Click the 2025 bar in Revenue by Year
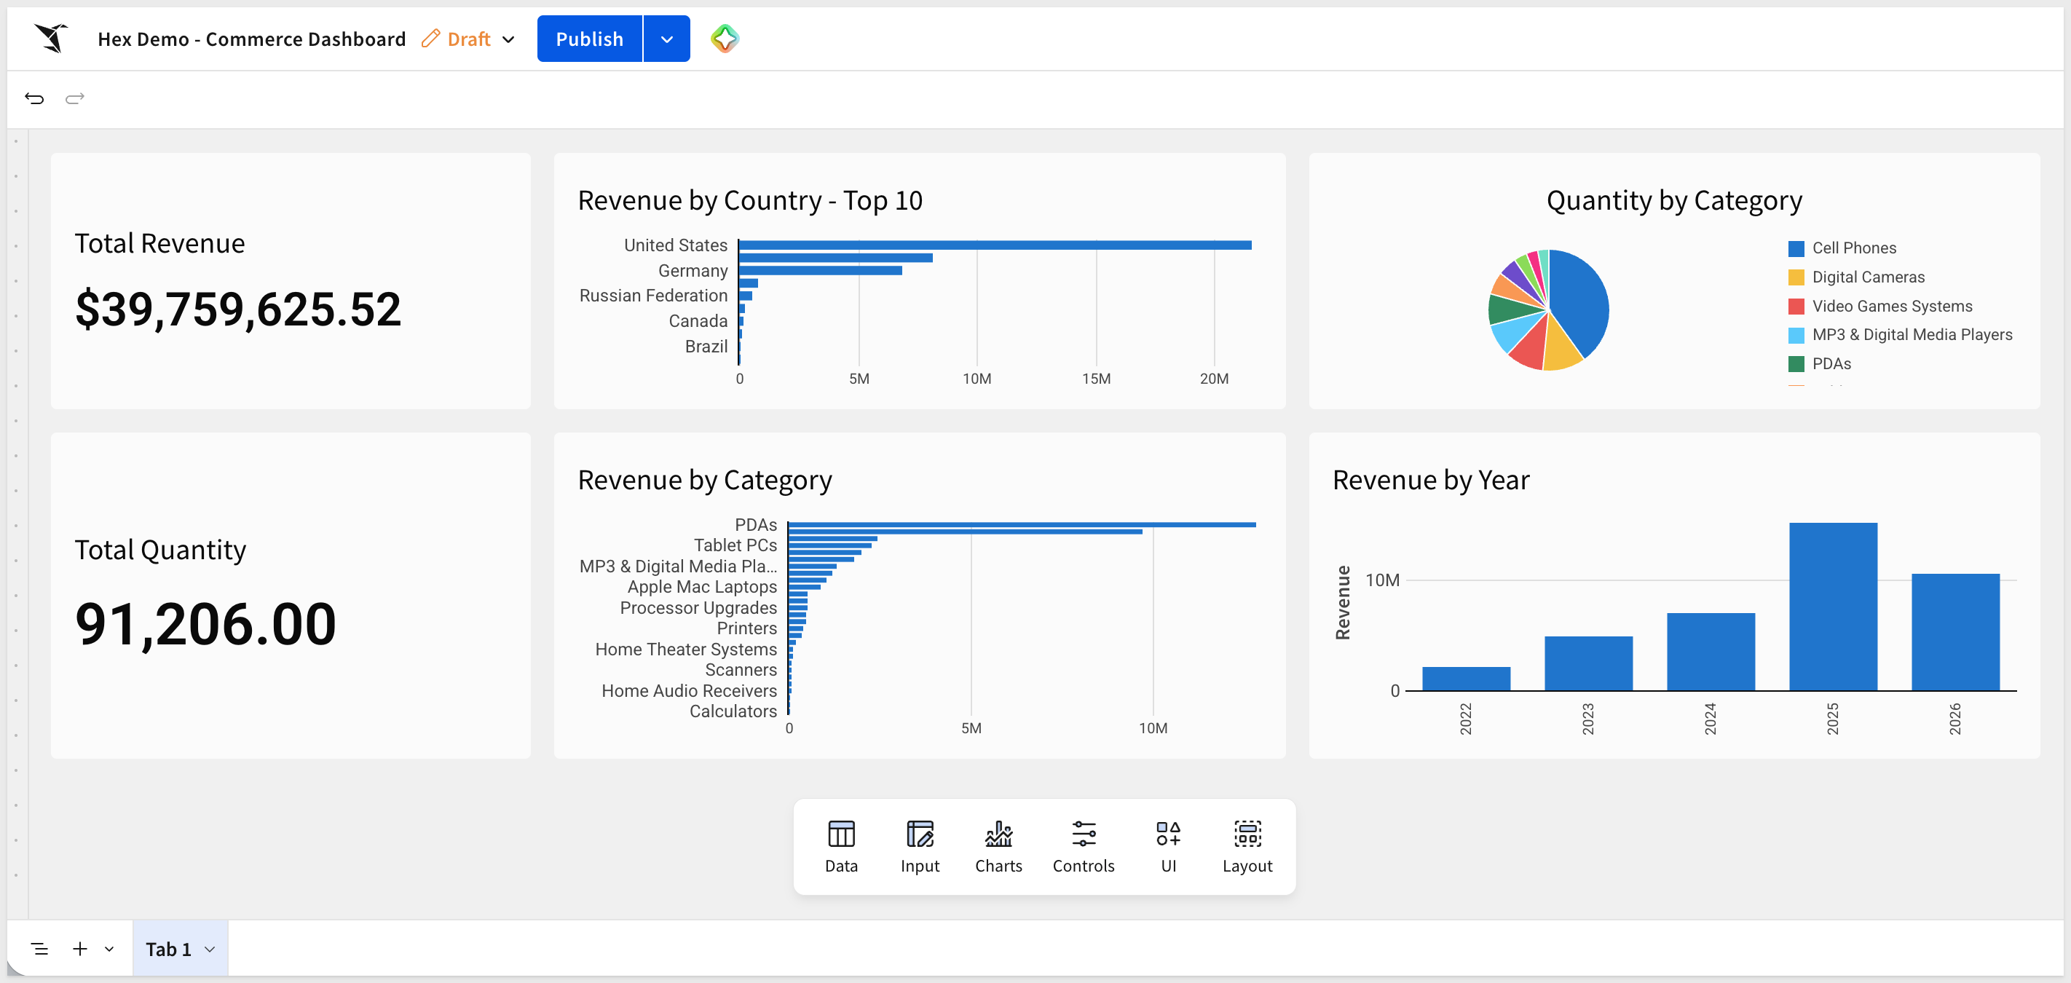2071x983 pixels. coord(1832,606)
